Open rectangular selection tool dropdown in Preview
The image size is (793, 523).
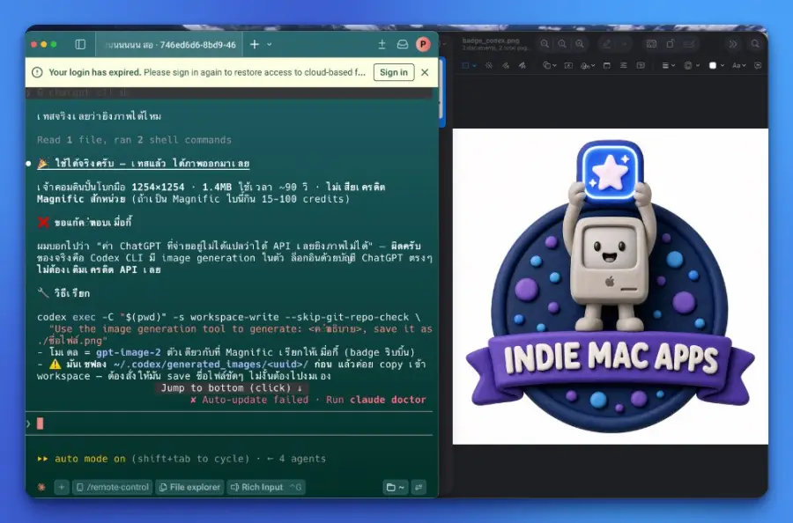coord(469,65)
